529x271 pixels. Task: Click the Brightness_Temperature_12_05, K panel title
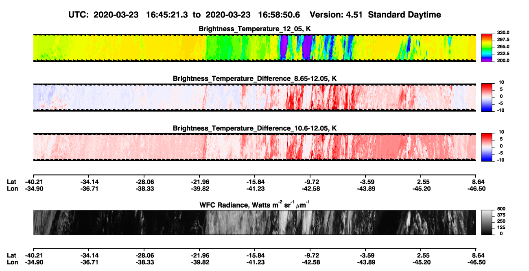click(254, 28)
